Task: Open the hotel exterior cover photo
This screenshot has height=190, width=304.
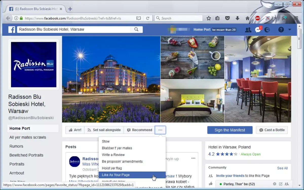Action: pos(111,79)
